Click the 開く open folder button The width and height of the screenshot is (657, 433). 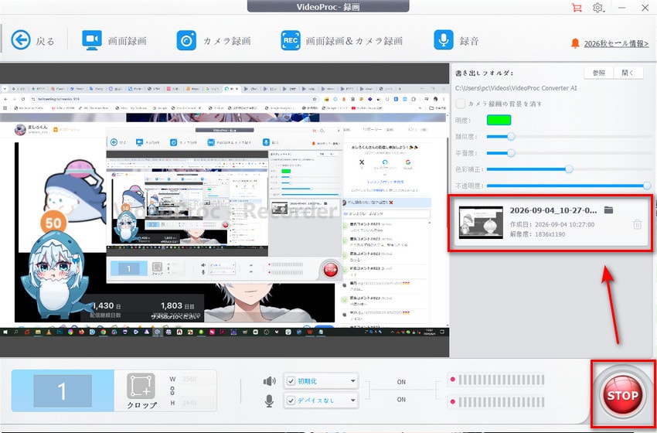[628, 73]
